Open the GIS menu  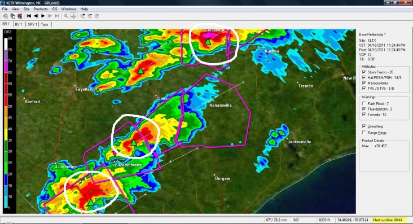coord(55,9)
